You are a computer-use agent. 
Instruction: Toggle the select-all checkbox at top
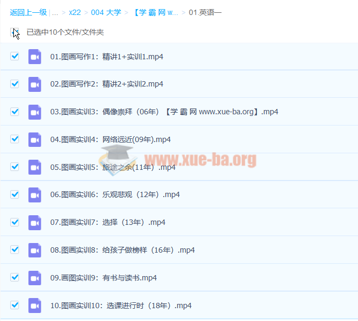coord(15,32)
